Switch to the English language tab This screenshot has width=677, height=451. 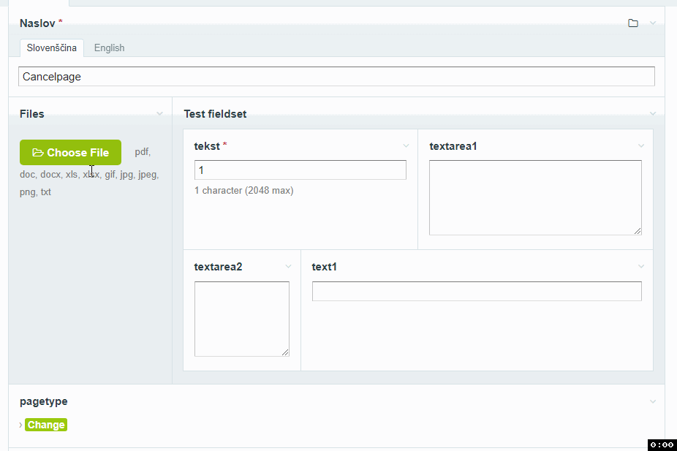[x=109, y=48]
